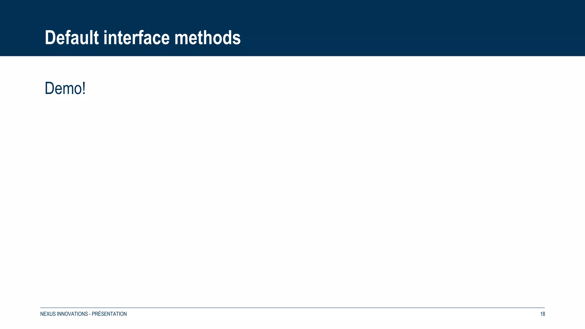585x329 pixels.
Task: Click the word "PRÉSENTATION" in the footer
Action: coord(109,314)
